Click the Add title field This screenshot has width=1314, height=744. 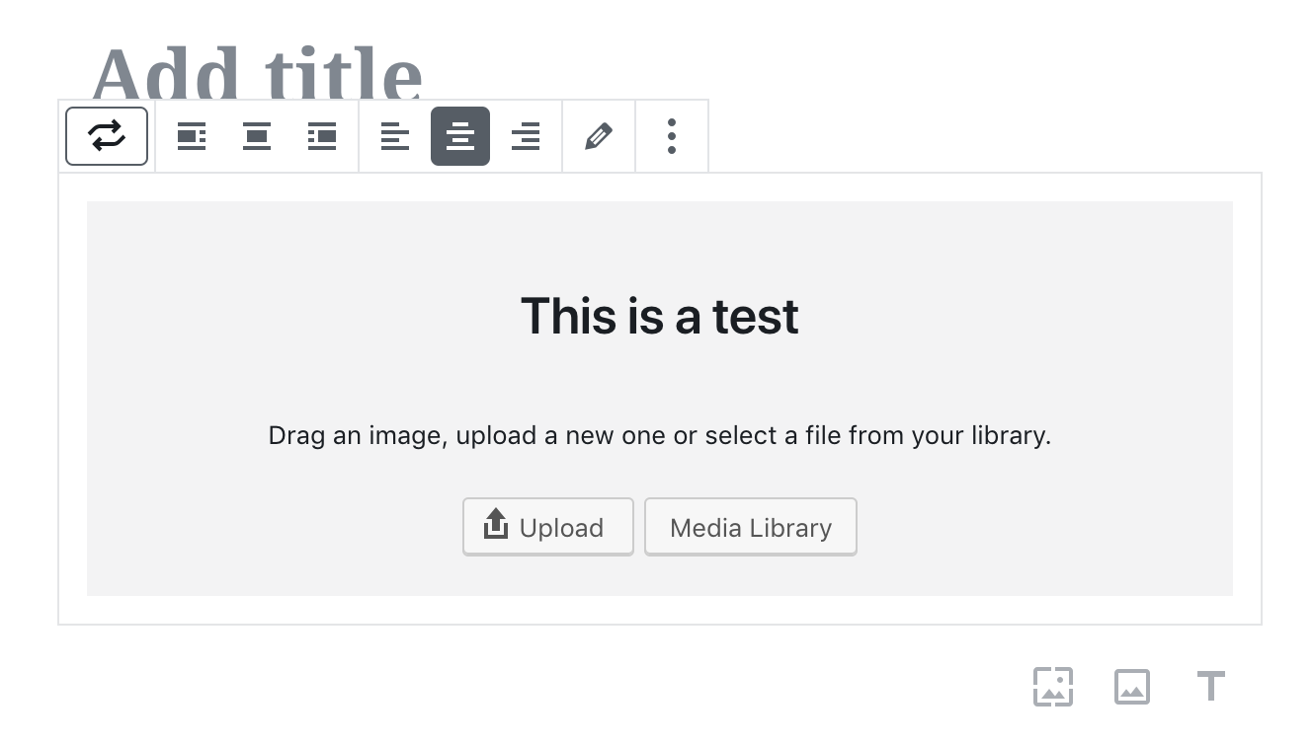pos(257,75)
